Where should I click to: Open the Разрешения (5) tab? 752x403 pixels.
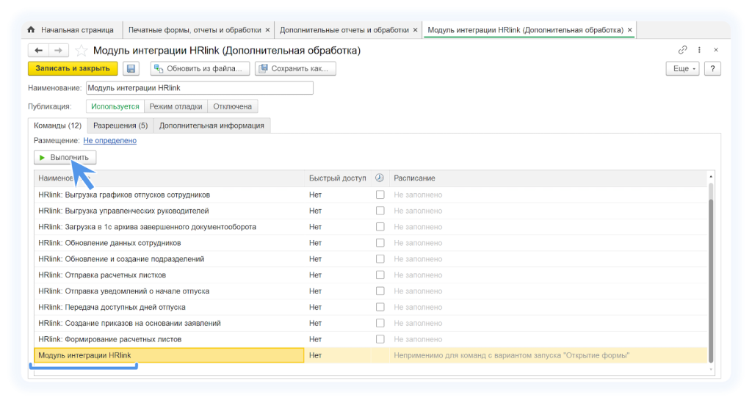(120, 126)
